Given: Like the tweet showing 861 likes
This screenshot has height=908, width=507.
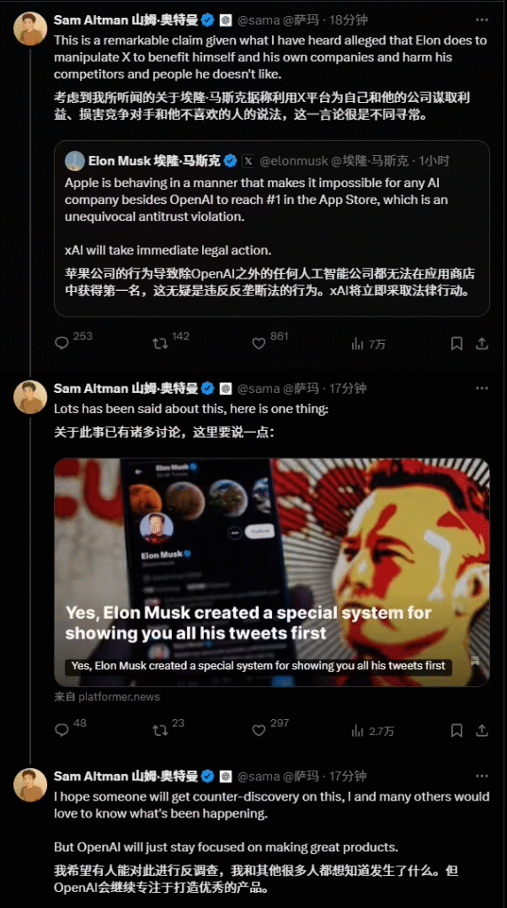Looking at the screenshot, I should 259,343.
